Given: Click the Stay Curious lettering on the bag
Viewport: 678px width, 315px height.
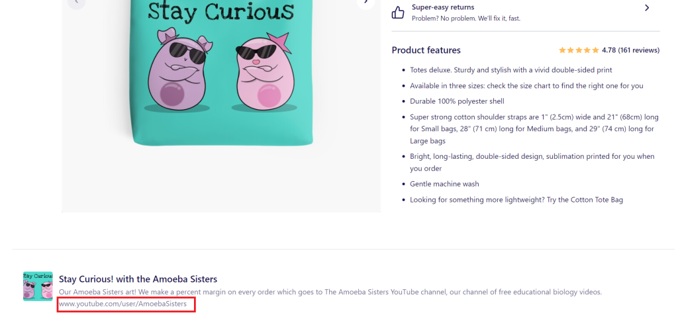Looking at the screenshot, I should 221,12.
